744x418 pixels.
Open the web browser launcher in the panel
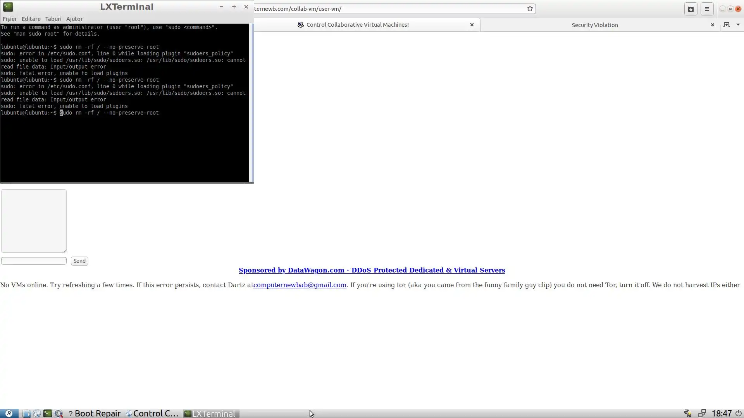(x=37, y=413)
